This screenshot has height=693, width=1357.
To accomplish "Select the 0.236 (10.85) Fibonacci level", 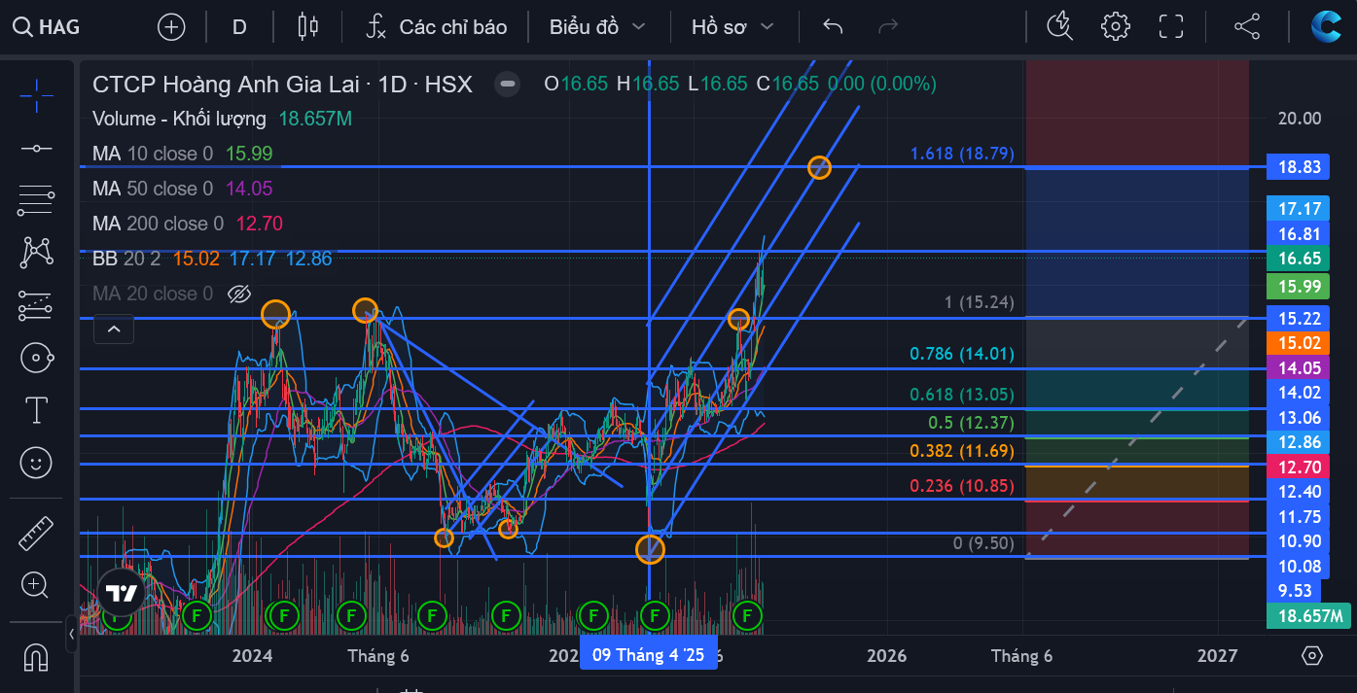I will click(962, 485).
